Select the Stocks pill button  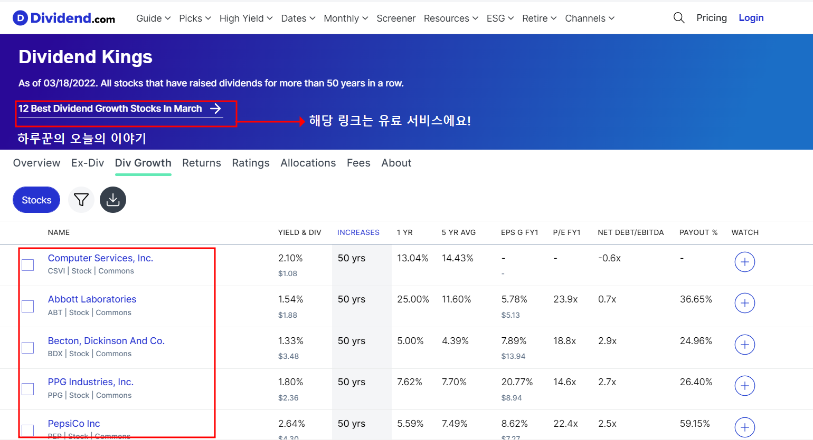click(36, 200)
